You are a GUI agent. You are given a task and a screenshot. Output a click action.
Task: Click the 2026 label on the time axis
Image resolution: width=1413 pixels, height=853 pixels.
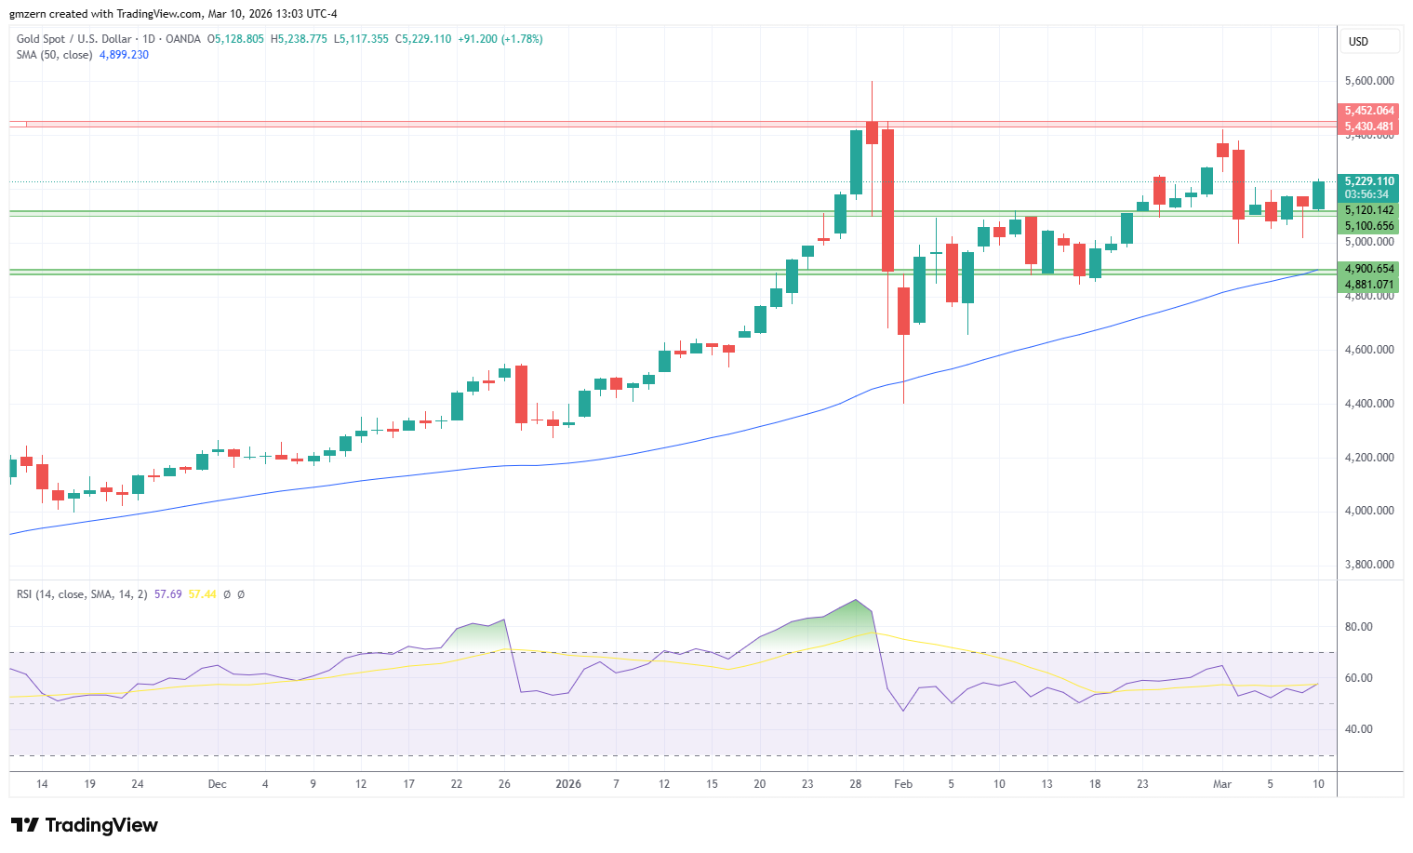point(568,784)
